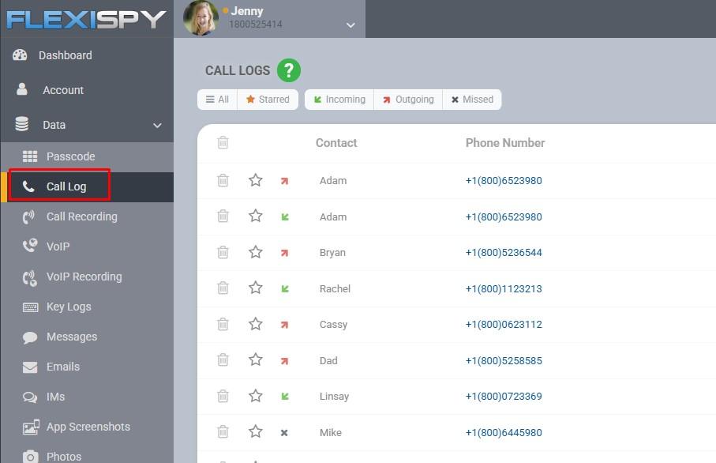Open Photos in sidebar
716x463 pixels.
point(64,457)
